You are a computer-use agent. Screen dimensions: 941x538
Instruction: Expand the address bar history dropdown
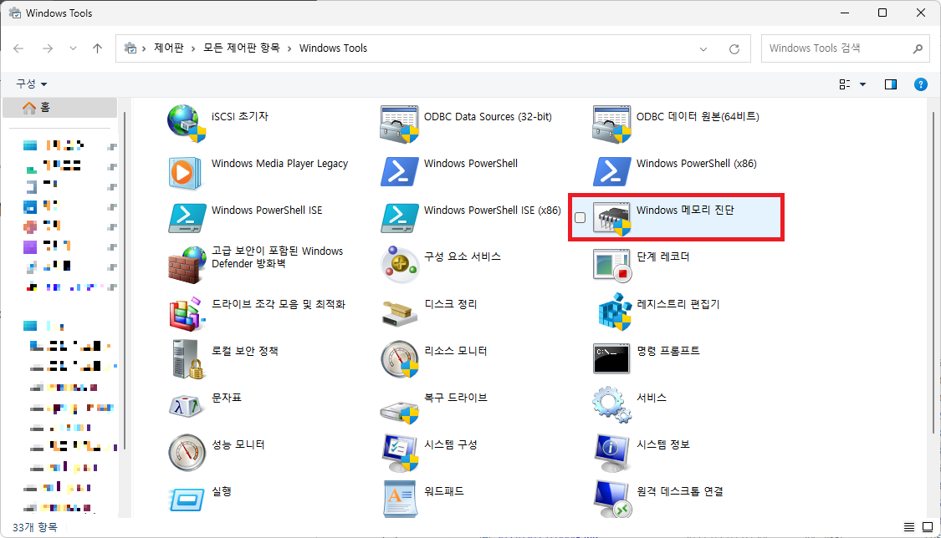pyautogui.click(x=703, y=49)
